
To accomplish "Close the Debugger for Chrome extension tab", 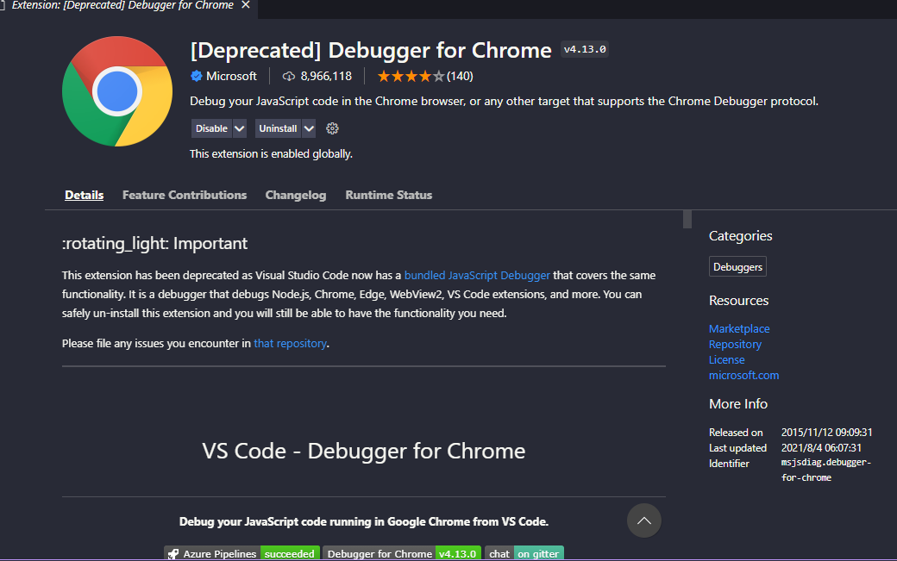I will pyautogui.click(x=246, y=5).
